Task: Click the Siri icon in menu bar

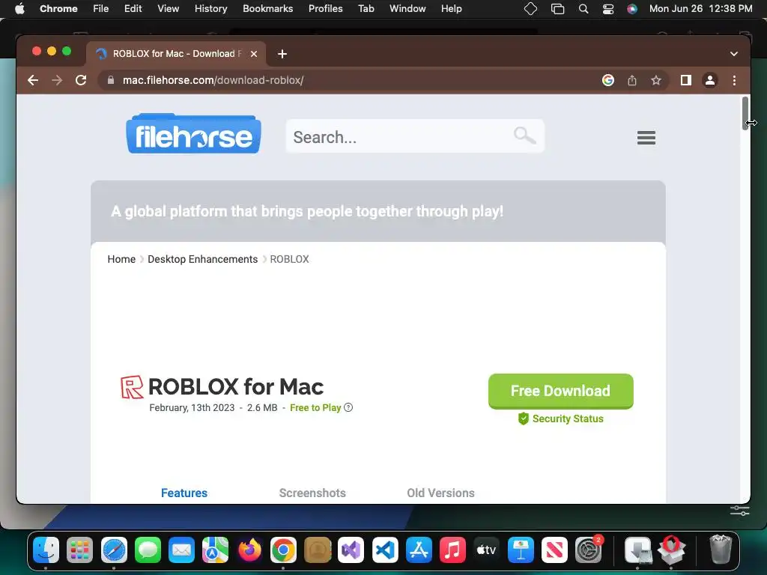Action: pos(632,9)
